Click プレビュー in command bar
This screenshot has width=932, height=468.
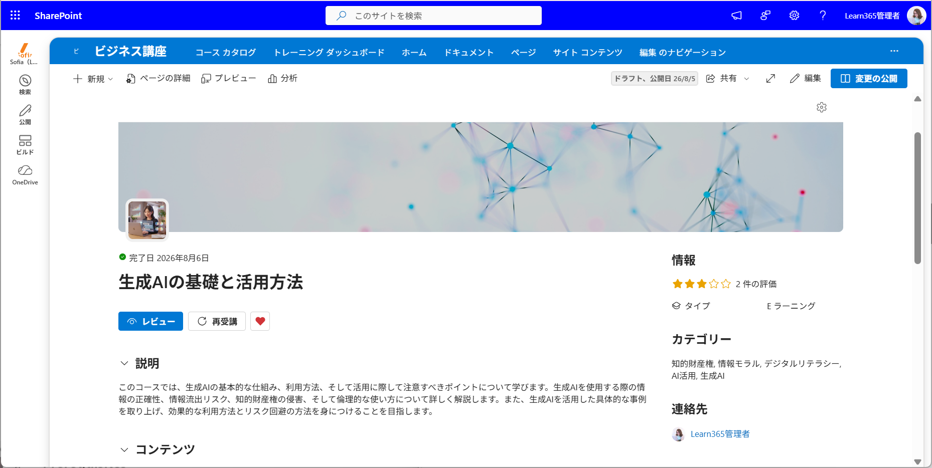click(229, 79)
